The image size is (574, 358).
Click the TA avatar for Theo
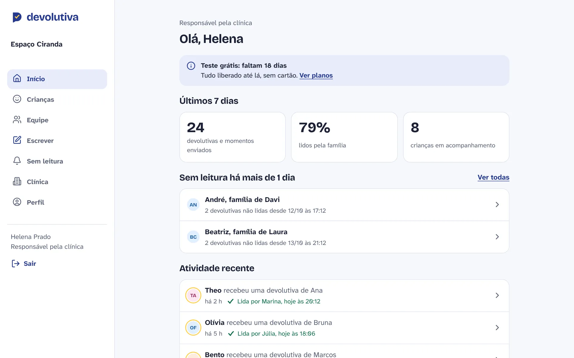tap(193, 295)
